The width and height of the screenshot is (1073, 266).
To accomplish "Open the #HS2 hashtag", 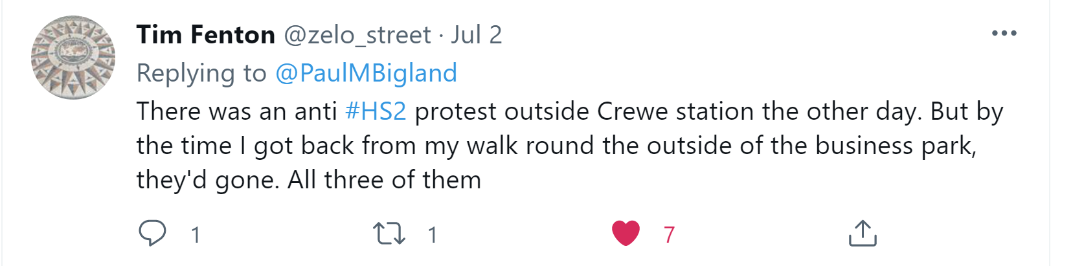I will pyautogui.click(x=376, y=111).
